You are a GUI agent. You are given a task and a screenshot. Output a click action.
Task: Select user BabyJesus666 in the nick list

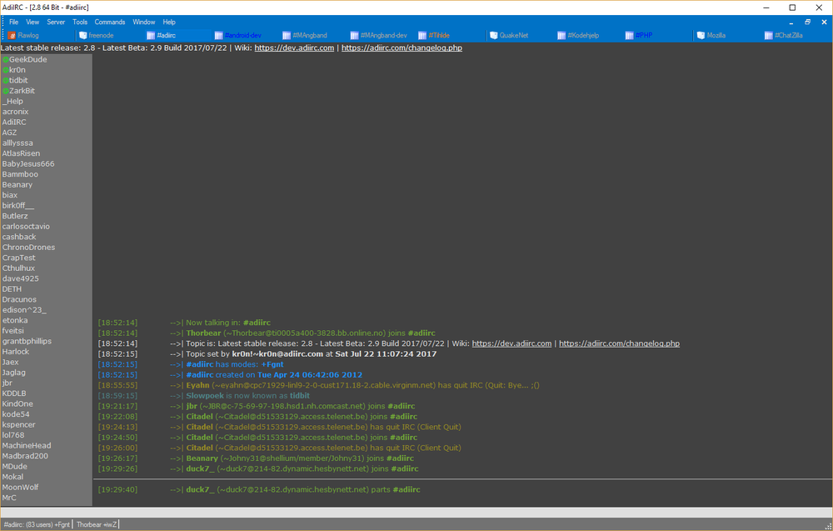28,164
